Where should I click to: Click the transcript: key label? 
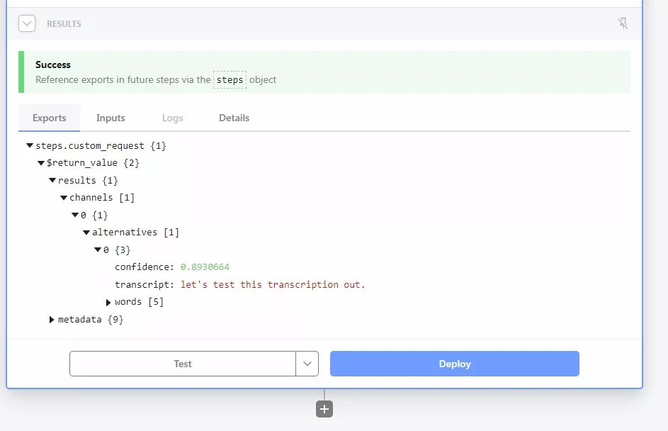point(145,285)
